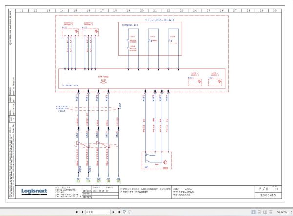The height and width of the screenshot is (216, 293).
Task: Click the FLEXIBLE STEERING CABLE label
Action: coord(62,109)
